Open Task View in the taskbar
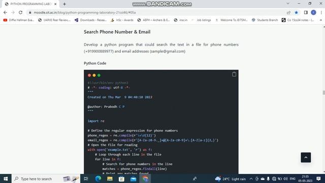 pyautogui.click(x=86, y=178)
